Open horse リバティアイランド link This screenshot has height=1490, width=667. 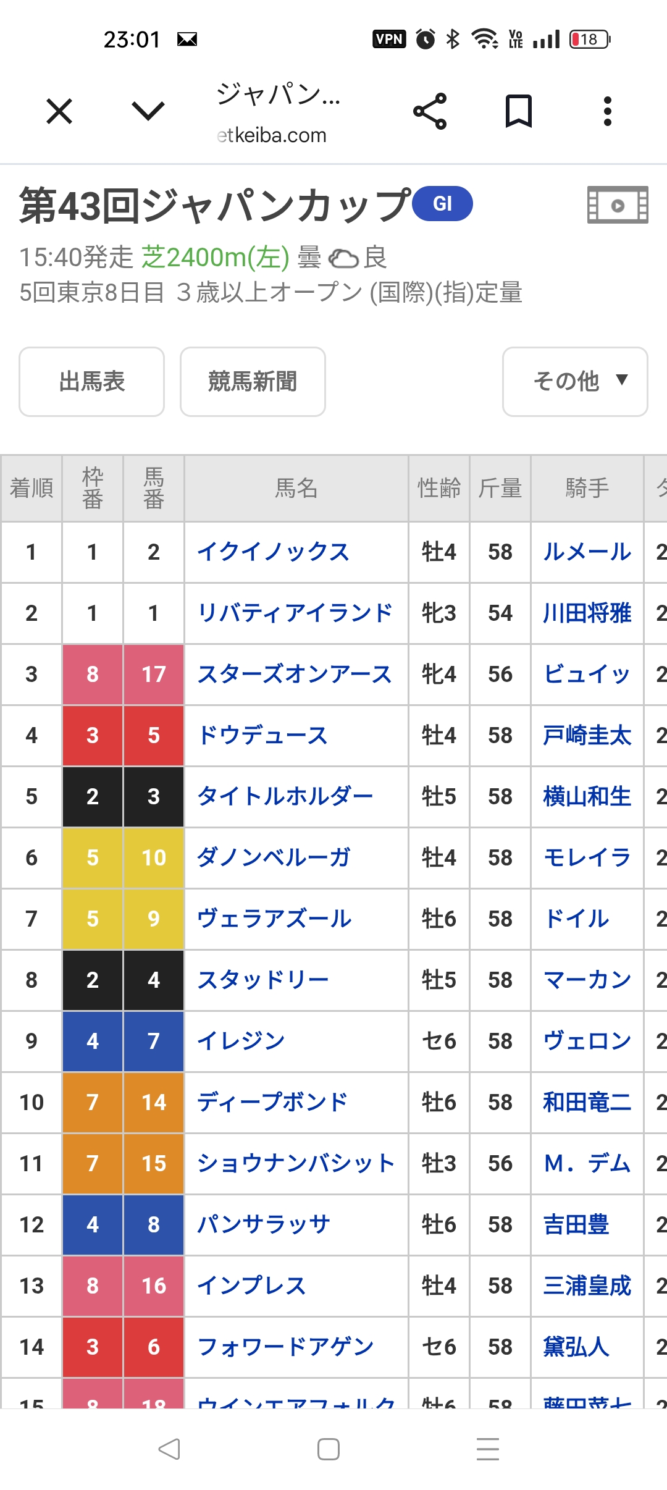pyautogui.click(x=295, y=613)
